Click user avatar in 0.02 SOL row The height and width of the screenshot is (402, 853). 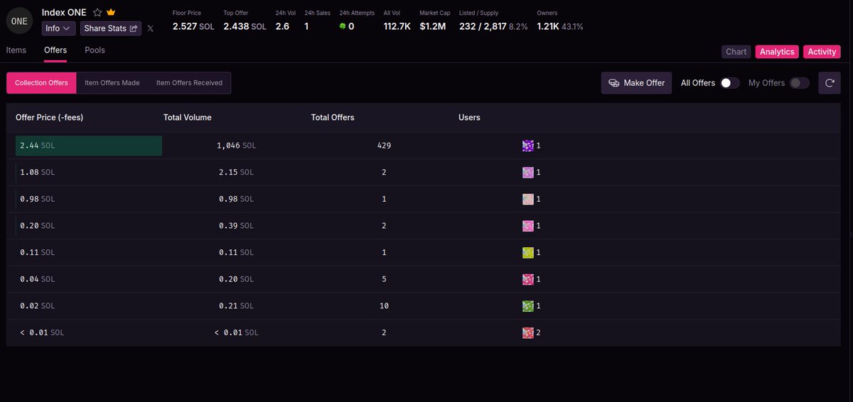click(528, 306)
